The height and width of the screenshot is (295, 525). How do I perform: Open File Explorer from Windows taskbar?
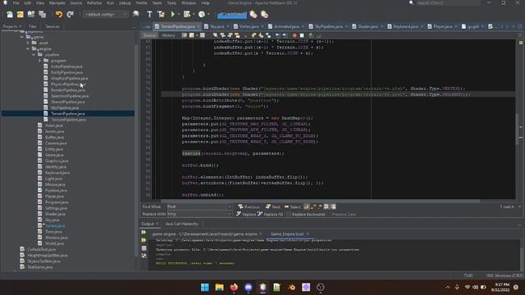[219, 288]
